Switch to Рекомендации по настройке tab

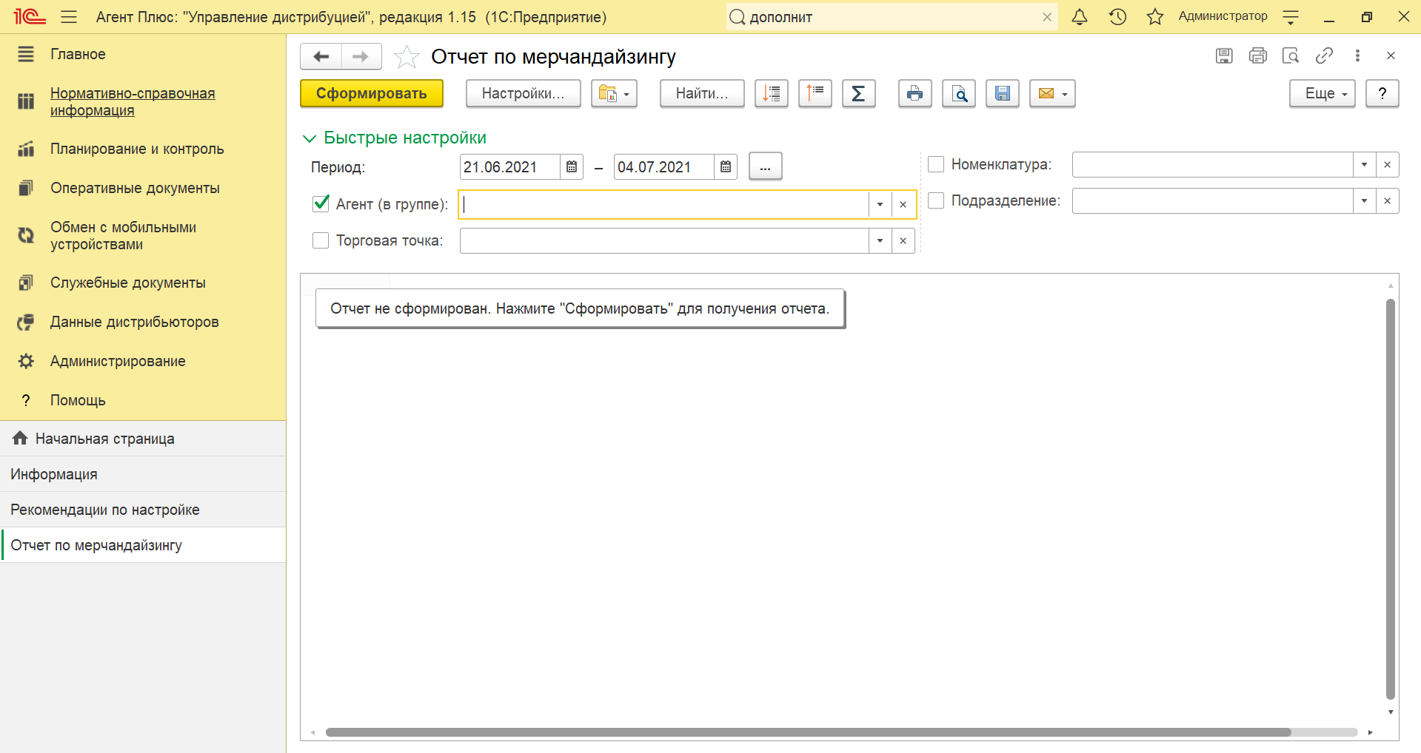tap(143, 510)
